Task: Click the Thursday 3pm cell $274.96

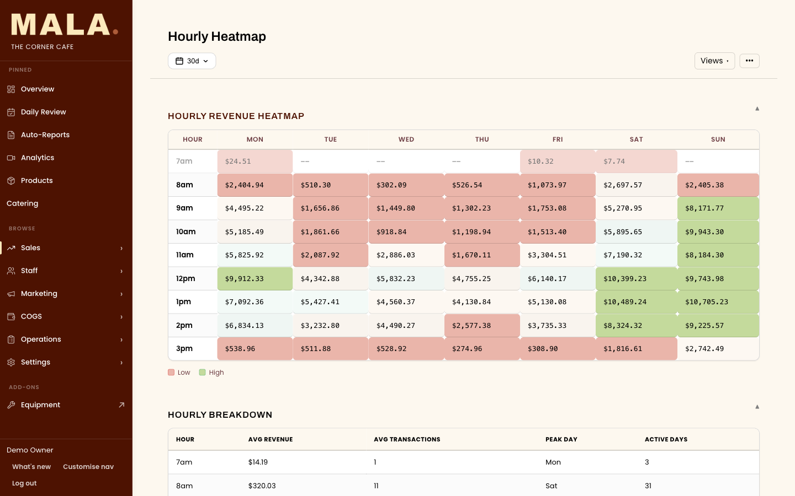Action: tap(482, 349)
